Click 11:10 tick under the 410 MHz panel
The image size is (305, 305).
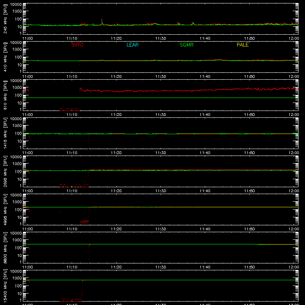coord(72,77)
